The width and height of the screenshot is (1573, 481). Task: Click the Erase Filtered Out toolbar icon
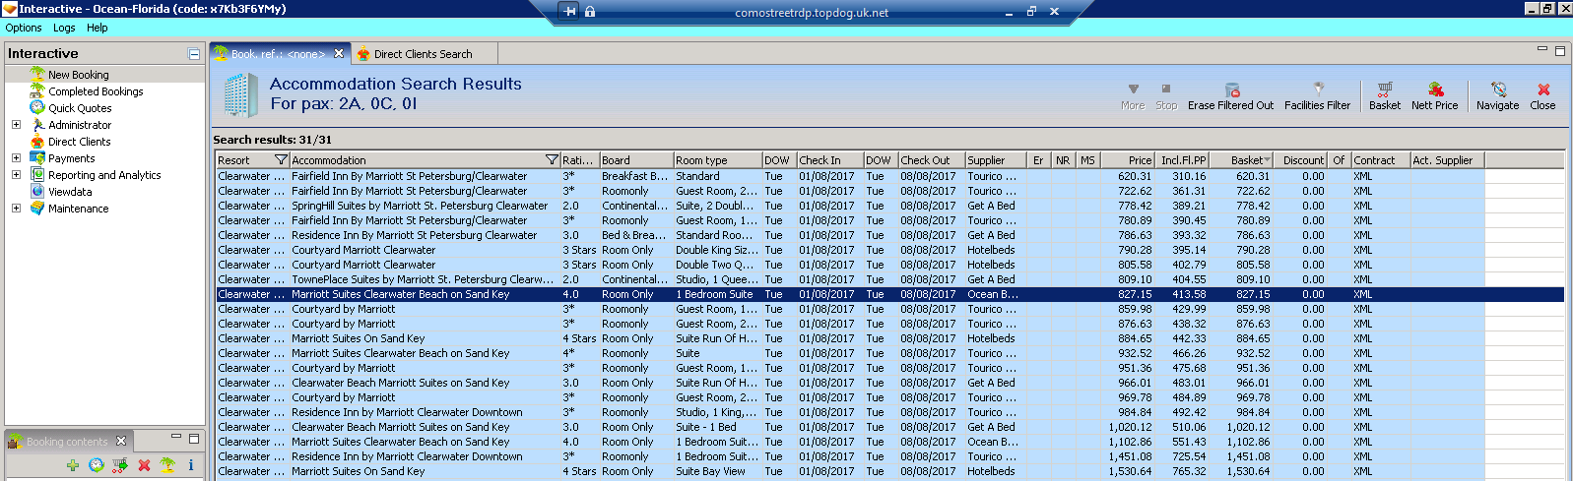[1231, 90]
